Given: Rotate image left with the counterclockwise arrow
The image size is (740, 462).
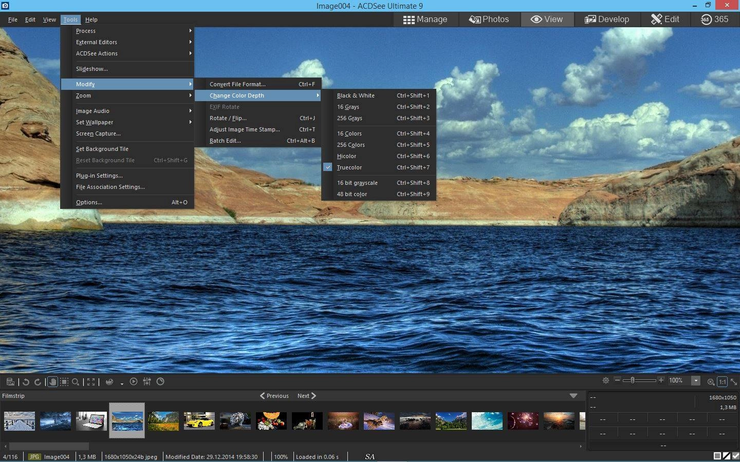Looking at the screenshot, I should click(x=26, y=381).
